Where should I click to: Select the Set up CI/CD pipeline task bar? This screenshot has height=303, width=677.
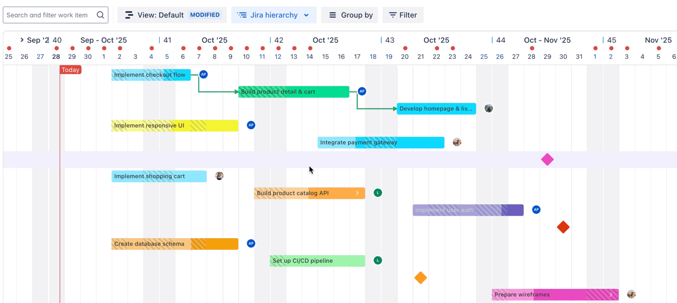point(317,261)
